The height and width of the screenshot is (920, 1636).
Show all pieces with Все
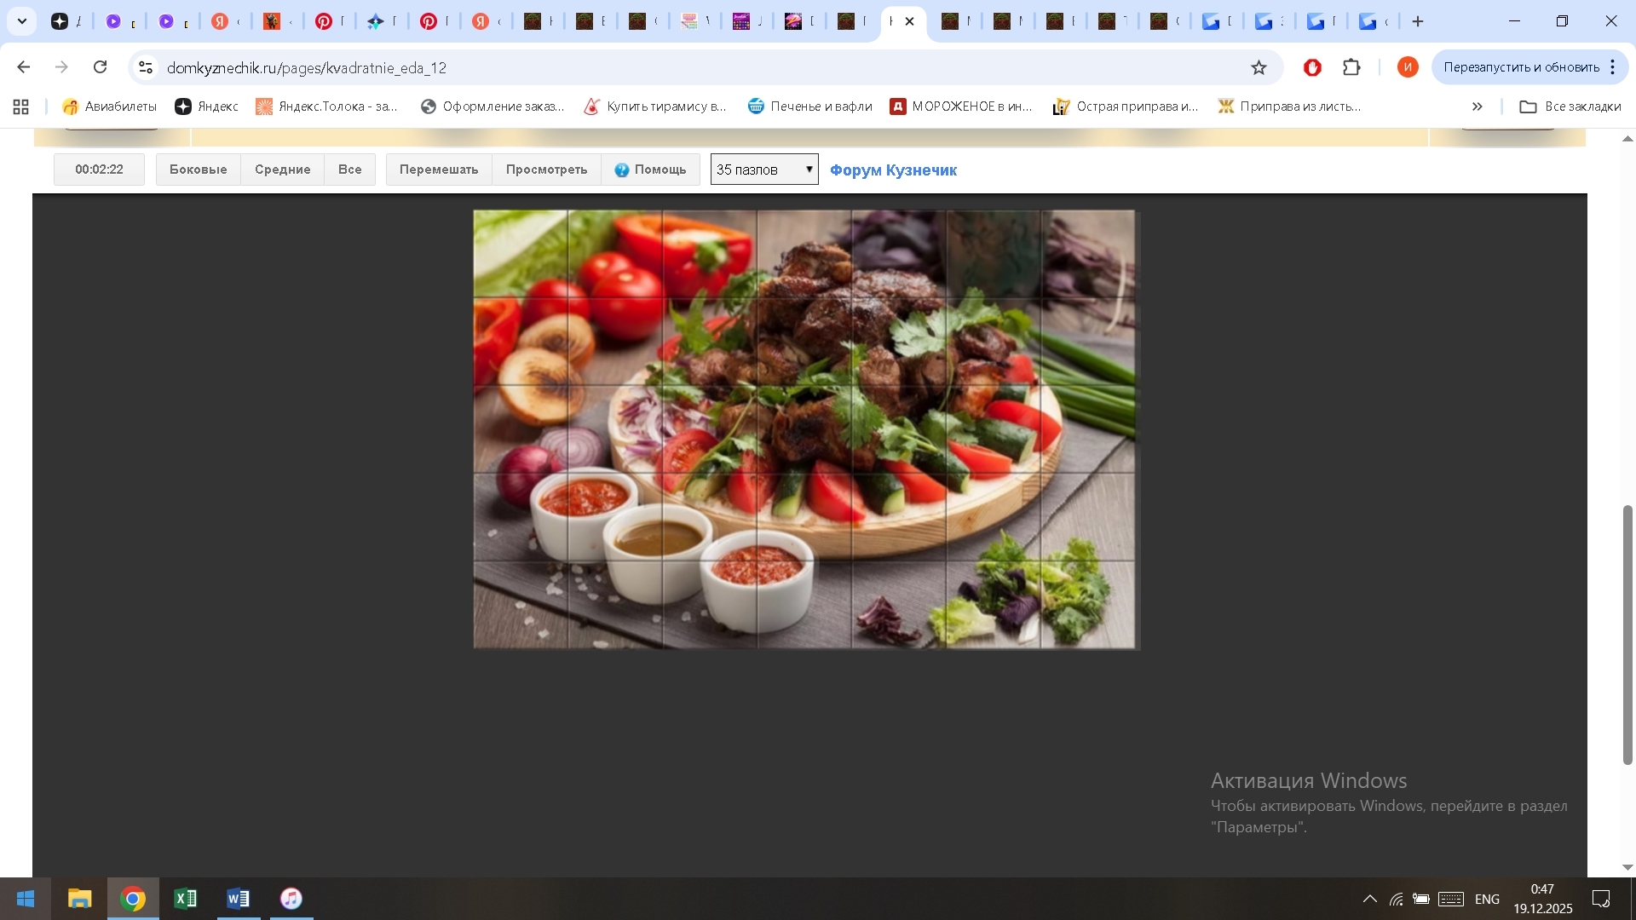pos(349,170)
